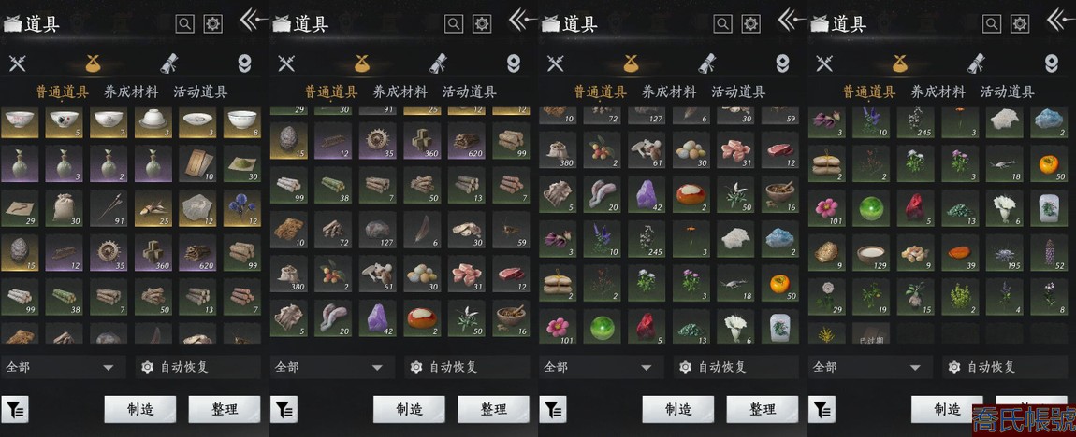Switch to 养成材料 tab in first panel
The width and height of the screenshot is (1076, 437).
click(131, 92)
